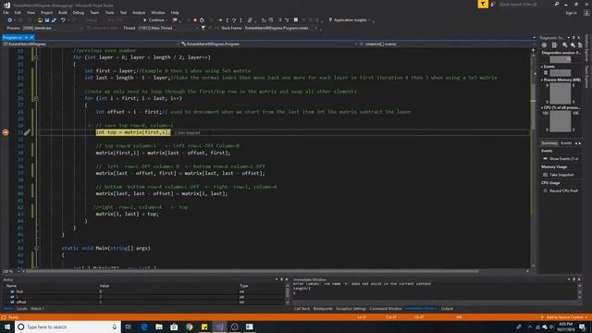Switch to the Exception Settings tab
This screenshot has width=592, height=333.
(351, 309)
